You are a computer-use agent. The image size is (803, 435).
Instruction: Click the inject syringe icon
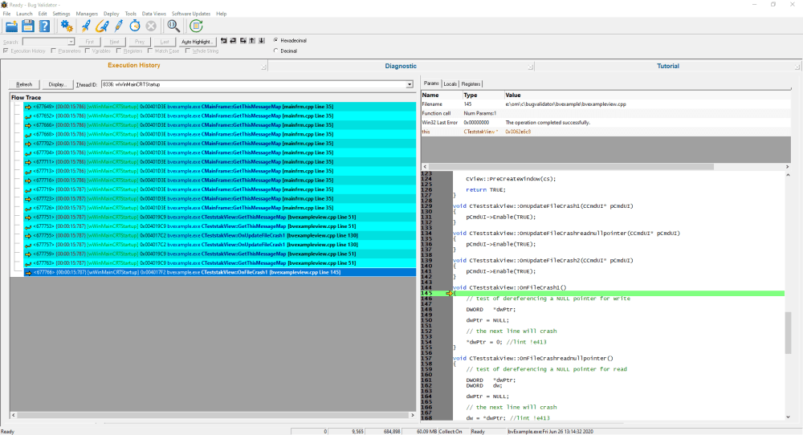[118, 26]
